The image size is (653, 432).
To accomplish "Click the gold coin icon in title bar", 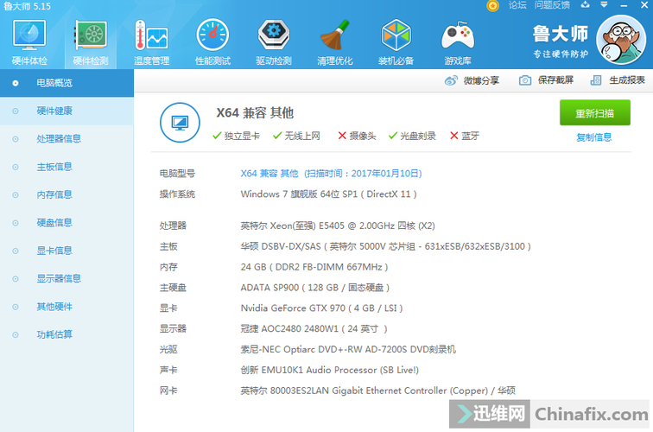I will coord(492,5).
